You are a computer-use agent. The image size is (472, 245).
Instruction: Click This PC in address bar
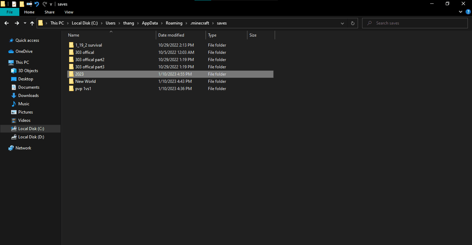(x=57, y=23)
